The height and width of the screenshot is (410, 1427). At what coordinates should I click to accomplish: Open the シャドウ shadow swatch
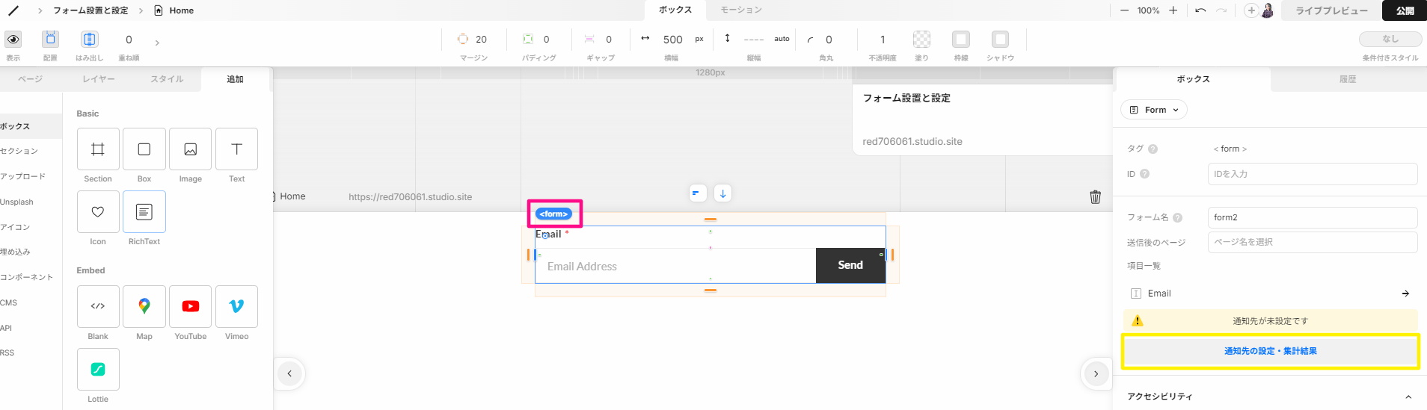pos(1000,39)
